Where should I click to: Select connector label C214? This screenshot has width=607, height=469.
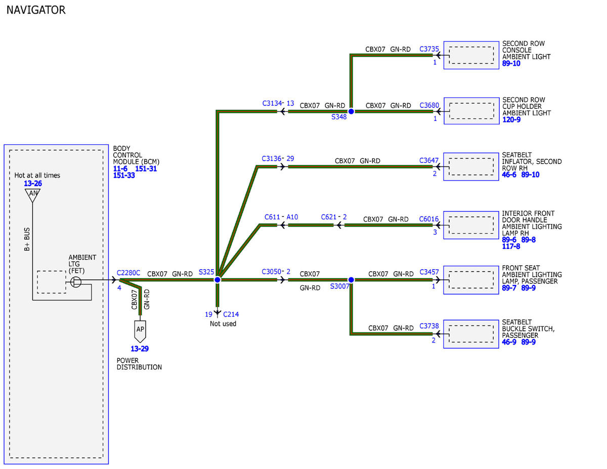(x=231, y=314)
